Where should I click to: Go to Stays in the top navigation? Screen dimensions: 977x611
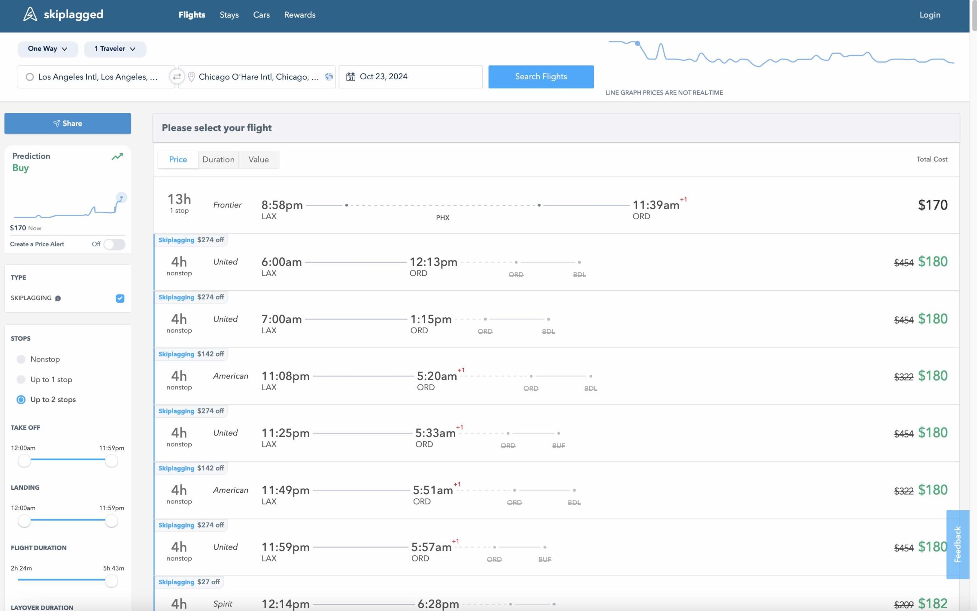(229, 15)
